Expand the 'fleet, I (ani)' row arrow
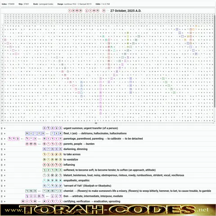This screenshot has width=216, height=216. [x=4, y=133]
